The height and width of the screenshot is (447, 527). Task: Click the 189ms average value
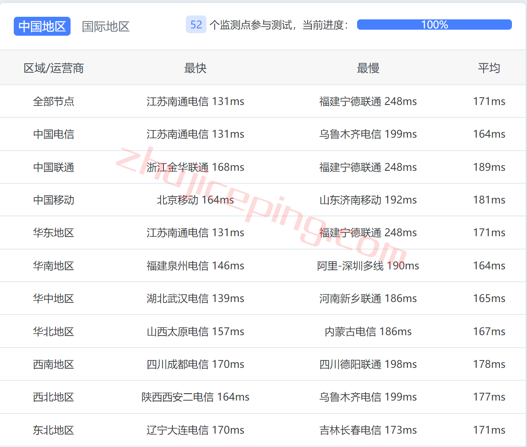(489, 167)
